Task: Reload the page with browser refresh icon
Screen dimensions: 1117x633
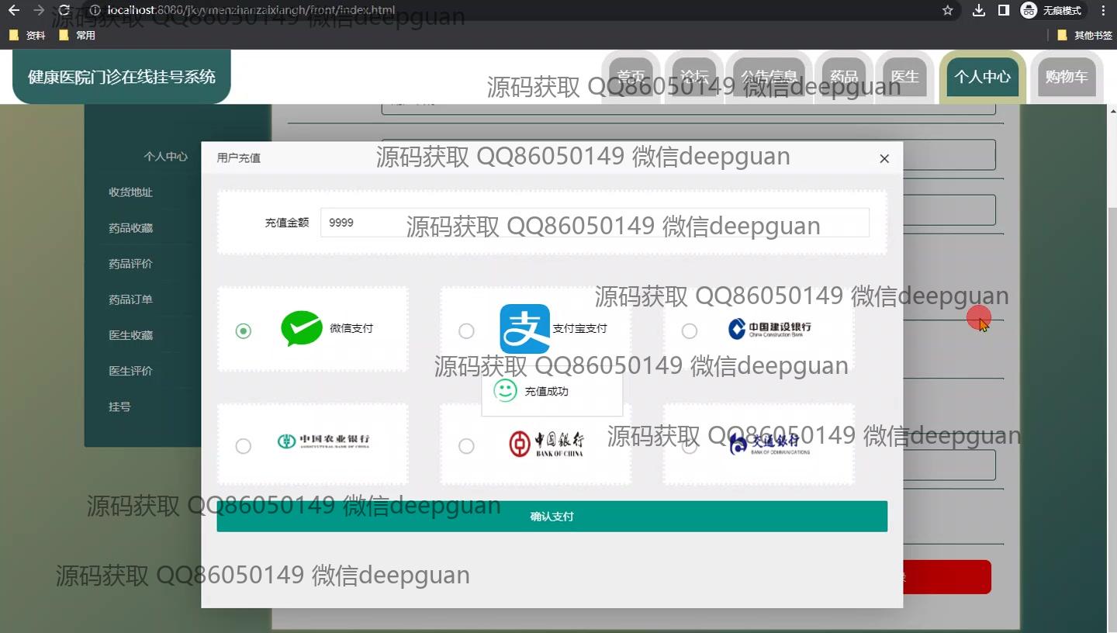Action: point(64,10)
